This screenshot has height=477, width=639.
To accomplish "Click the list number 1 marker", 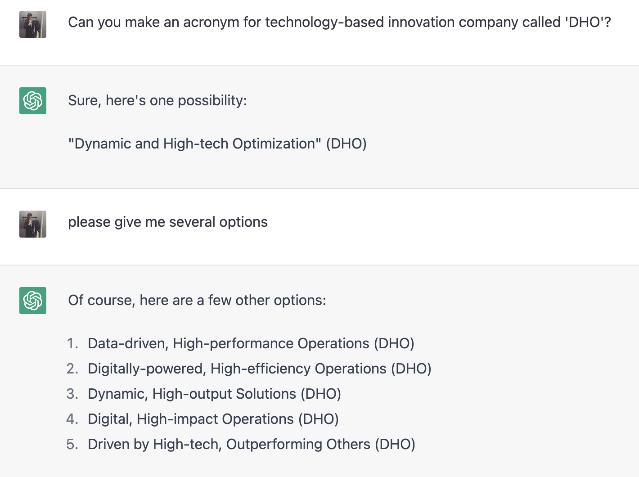I will [x=72, y=343].
